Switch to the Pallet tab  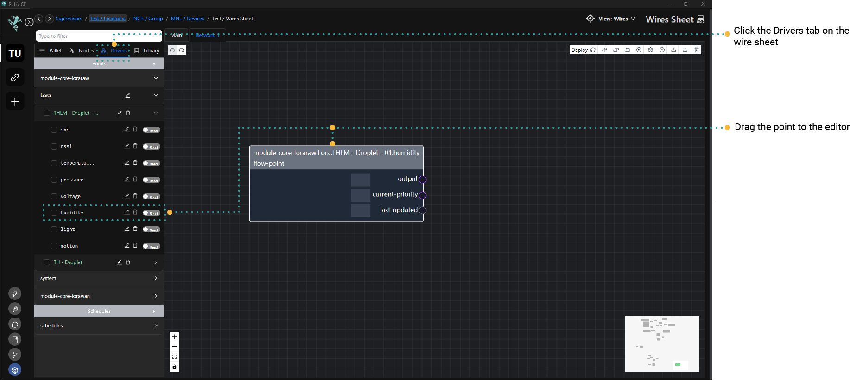pyautogui.click(x=51, y=50)
